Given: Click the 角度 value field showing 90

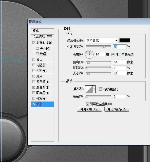Looking at the screenshot, I should (100, 54).
